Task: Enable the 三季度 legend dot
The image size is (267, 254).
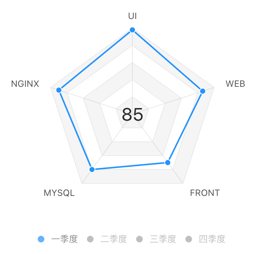Action: 139,239
